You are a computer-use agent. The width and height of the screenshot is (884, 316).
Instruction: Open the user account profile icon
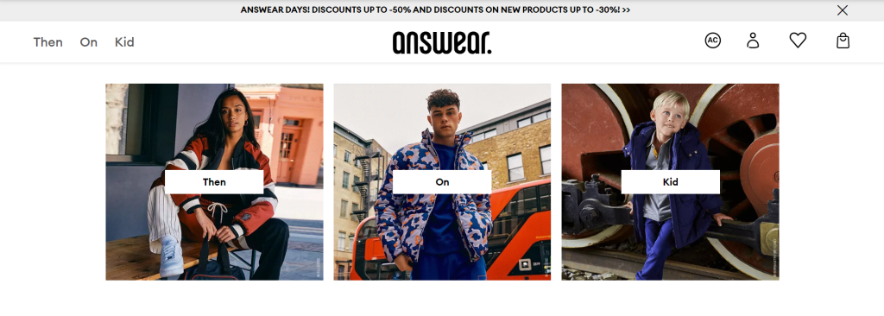[x=753, y=41]
